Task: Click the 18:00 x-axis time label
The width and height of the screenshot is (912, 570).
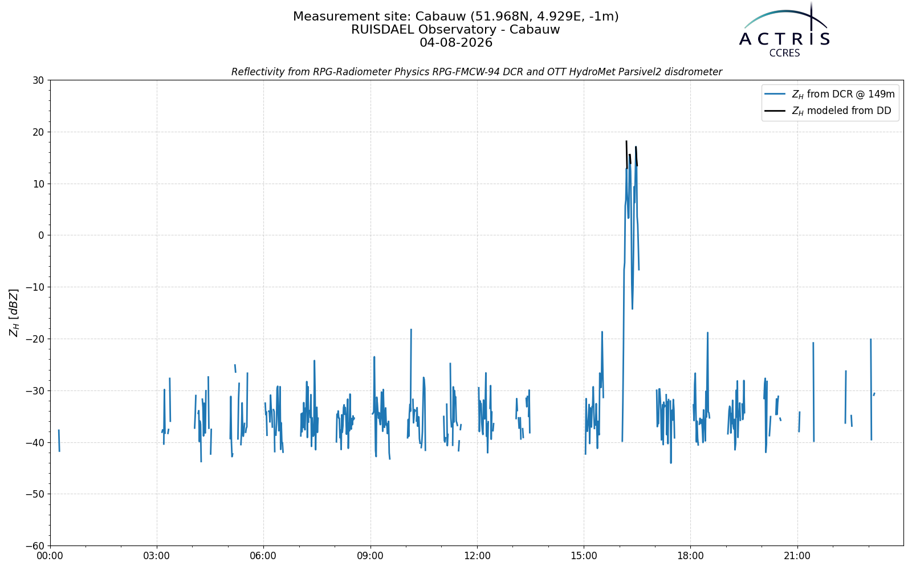Action: tap(690, 556)
